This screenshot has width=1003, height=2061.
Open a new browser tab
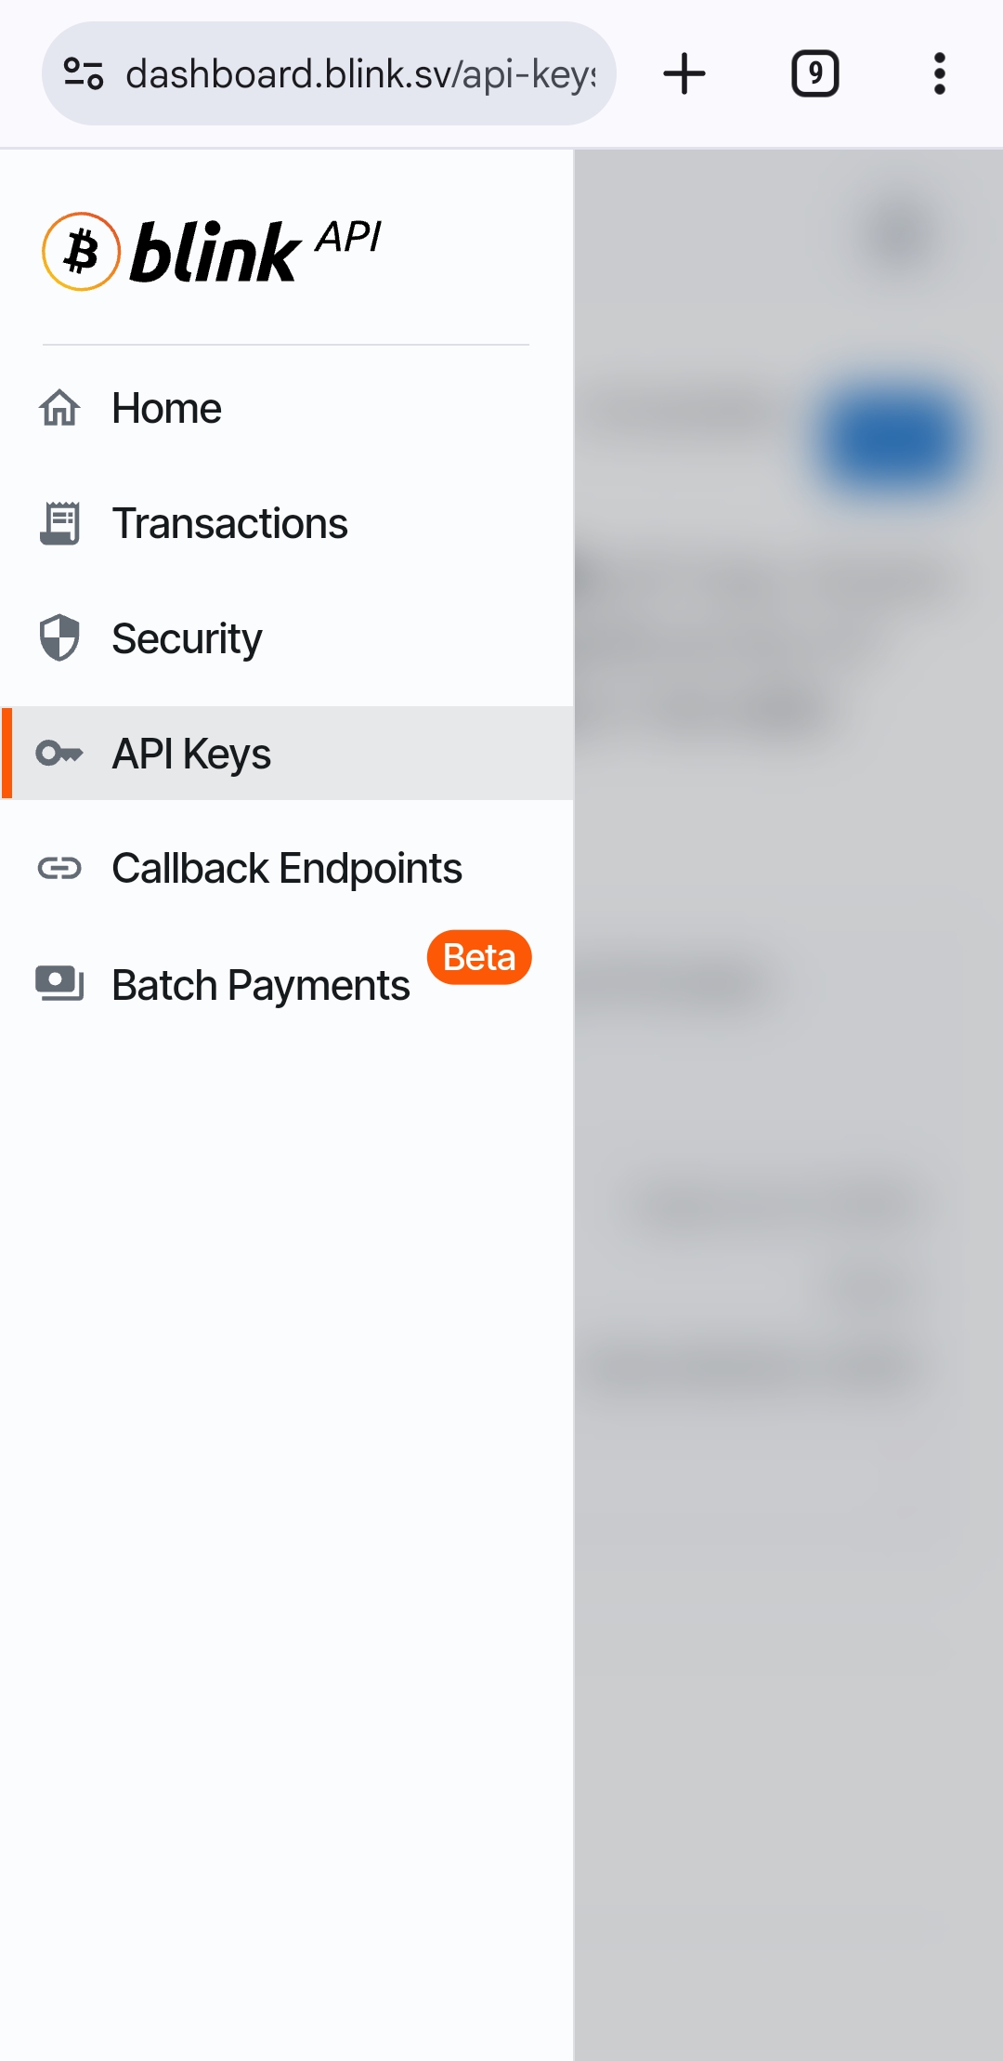(684, 73)
